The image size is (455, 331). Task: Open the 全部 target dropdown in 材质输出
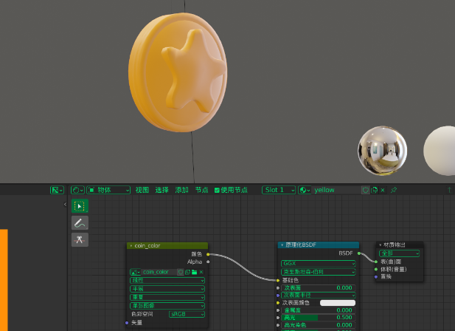coord(399,253)
